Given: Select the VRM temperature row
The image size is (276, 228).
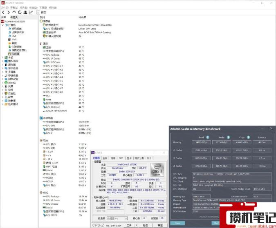Looking at the screenshot, I should point(63,100).
